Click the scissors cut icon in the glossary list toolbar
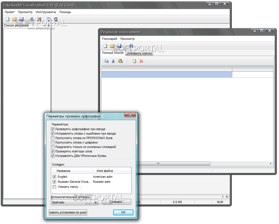 click(x=113, y=61)
